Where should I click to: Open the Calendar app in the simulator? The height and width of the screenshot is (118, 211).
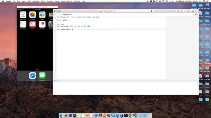[23, 15]
